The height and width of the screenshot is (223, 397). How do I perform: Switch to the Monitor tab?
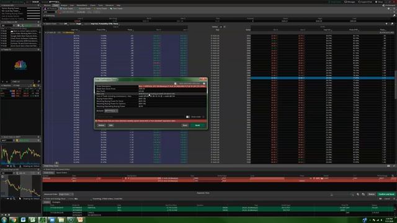coord(47,6)
